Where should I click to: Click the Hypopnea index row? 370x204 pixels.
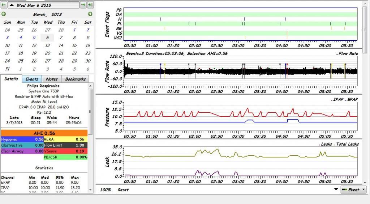(22, 139)
